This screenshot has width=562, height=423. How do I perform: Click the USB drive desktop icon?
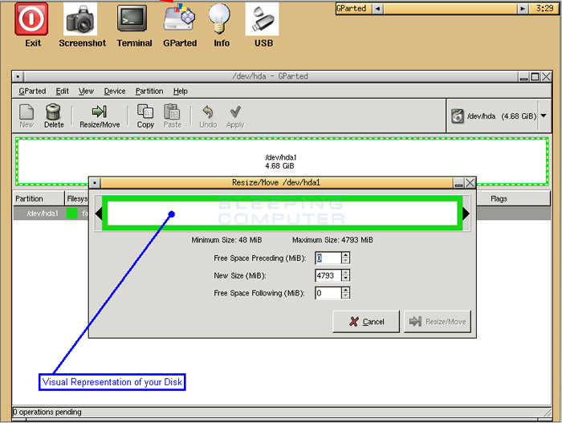262,19
